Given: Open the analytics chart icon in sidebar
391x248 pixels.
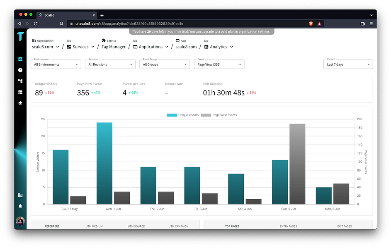Looking at the screenshot, I should [20, 59].
